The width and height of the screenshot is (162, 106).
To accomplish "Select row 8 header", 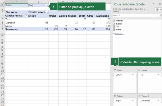I will pyautogui.click(x=3, y=29).
